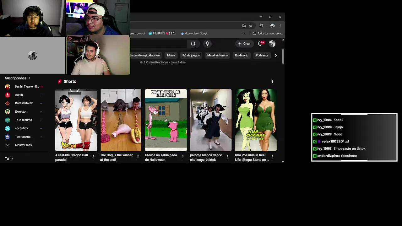Bookmark this page with the star icon
402x226 pixels.
251,26
